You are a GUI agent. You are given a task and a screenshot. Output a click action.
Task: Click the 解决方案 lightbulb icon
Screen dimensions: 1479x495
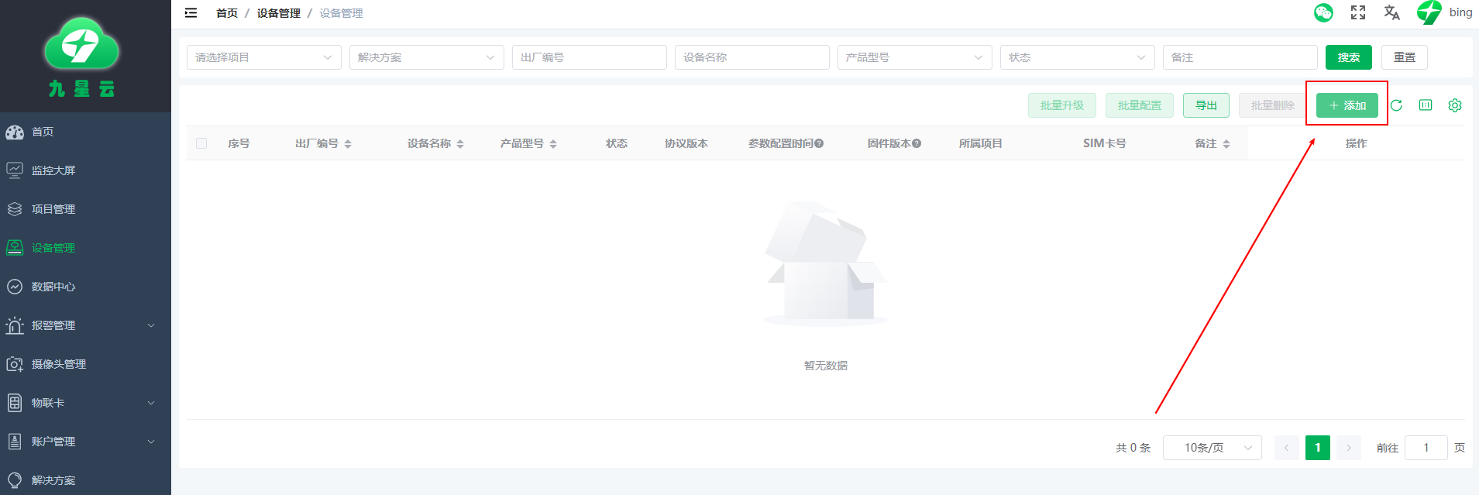(x=15, y=480)
